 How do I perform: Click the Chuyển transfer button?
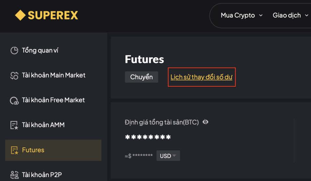coord(141,77)
